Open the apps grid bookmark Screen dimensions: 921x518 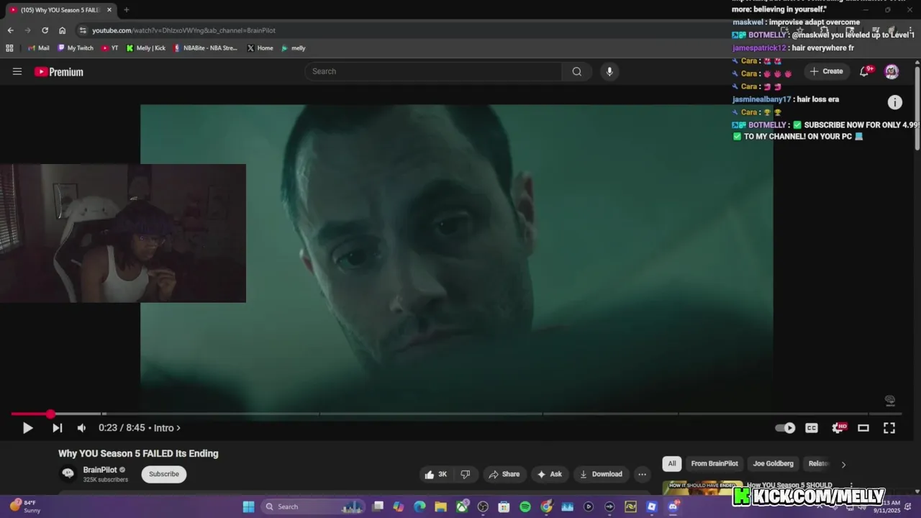point(9,48)
